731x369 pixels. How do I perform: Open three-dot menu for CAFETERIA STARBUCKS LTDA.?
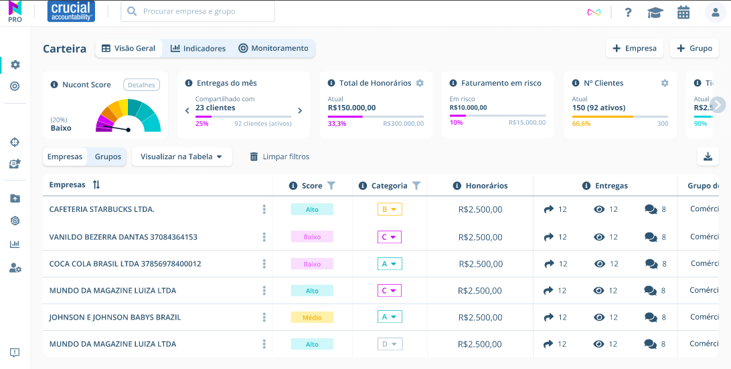(x=264, y=209)
